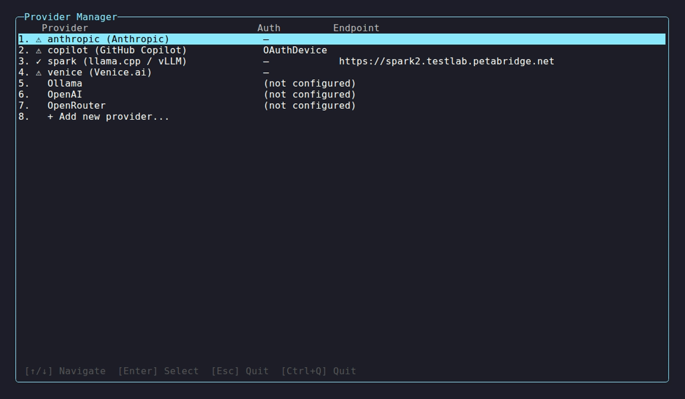Viewport: 685px width, 399px height.
Task: Pick the Ollama provider entry
Action: (x=341, y=83)
